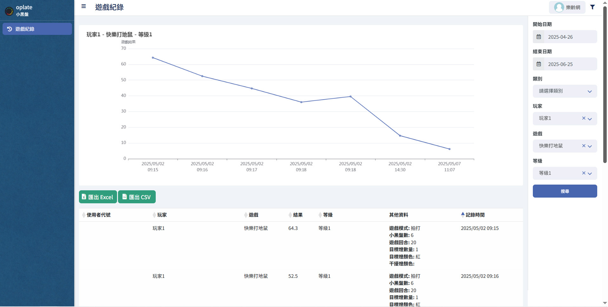This screenshot has height=307, width=608.
Task: Clear the 玩家1 player selection
Action: 583,118
